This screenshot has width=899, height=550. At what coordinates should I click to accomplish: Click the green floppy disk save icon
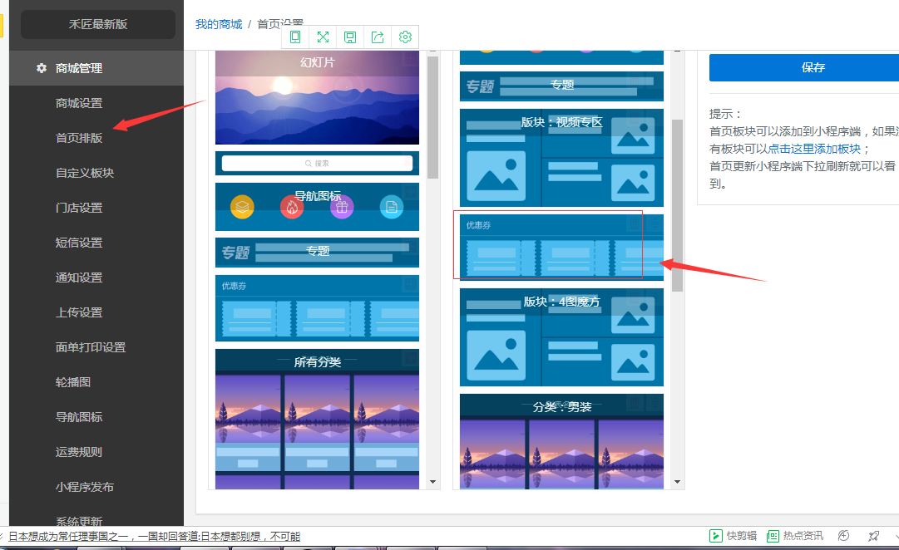350,37
